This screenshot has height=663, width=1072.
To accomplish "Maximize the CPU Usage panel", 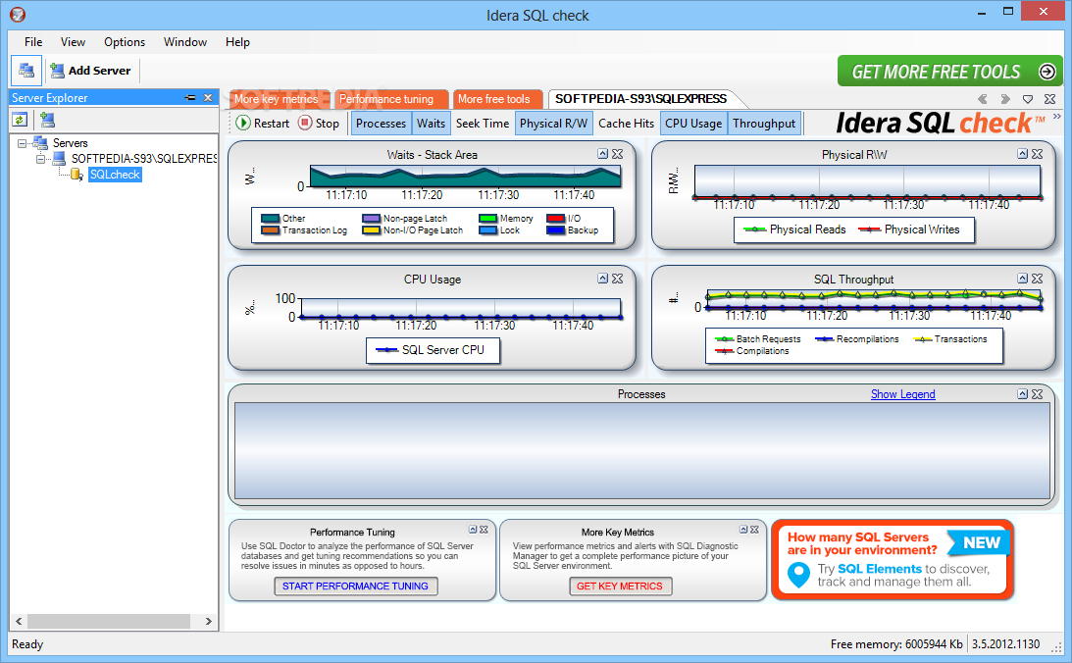I will 602,279.
